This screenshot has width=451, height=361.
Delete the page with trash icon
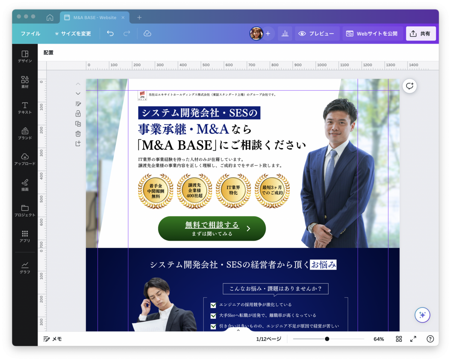tap(78, 133)
